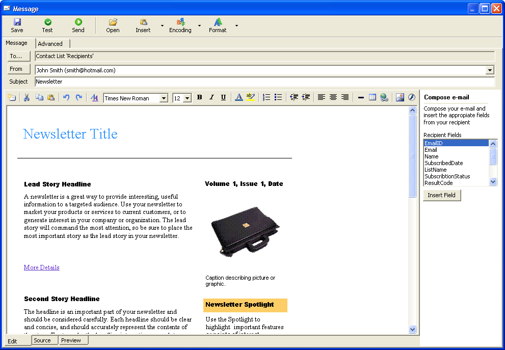Click the Contact List 'Recipients' field

[x=264, y=56]
